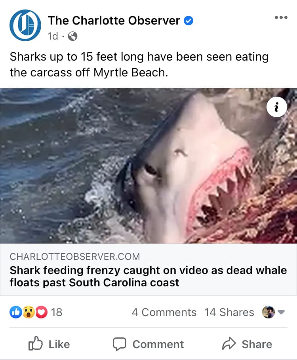
Task: Tap the info icon on the shark image
Action: 276,107
